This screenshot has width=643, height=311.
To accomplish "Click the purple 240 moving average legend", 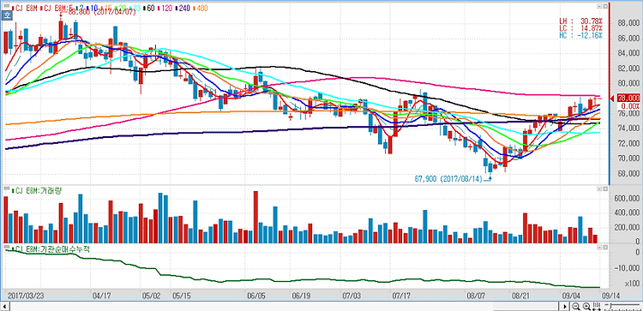I will pyautogui.click(x=183, y=8).
